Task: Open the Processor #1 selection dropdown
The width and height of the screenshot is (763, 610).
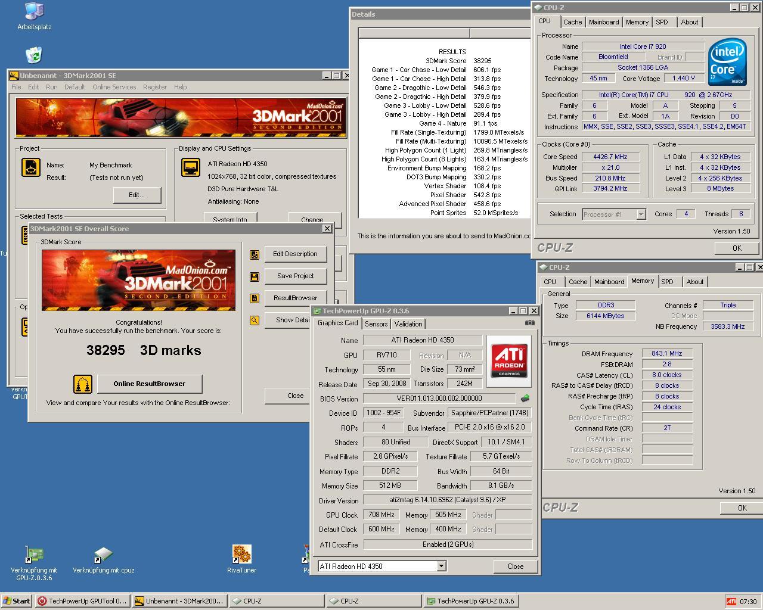Action: (x=641, y=214)
